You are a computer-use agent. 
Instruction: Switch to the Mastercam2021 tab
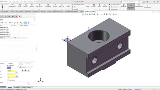[x=89, y=12]
